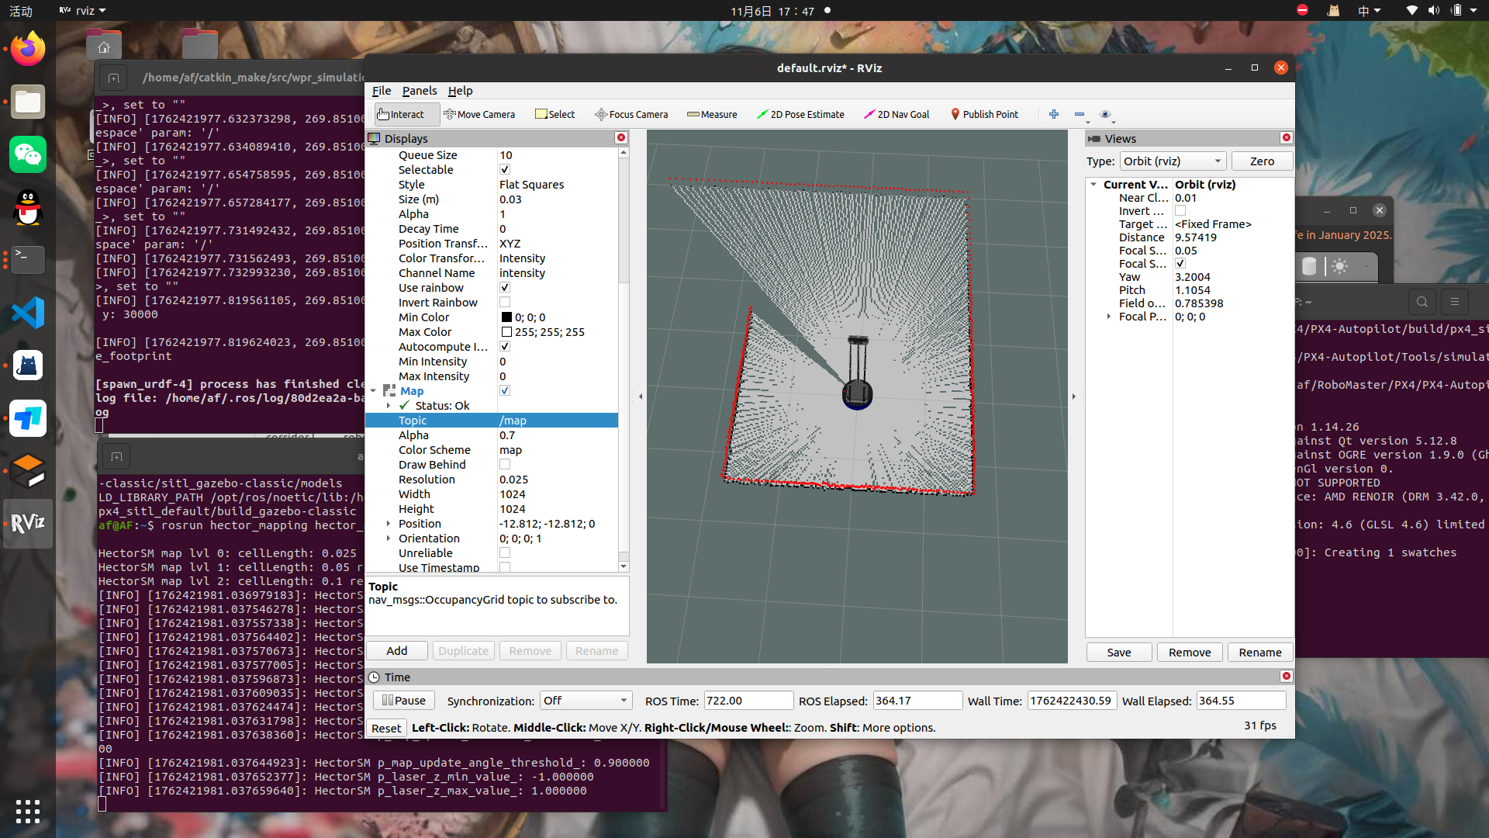The image size is (1489, 838).
Task: Expand the Position tree item
Action: click(x=389, y=524)
